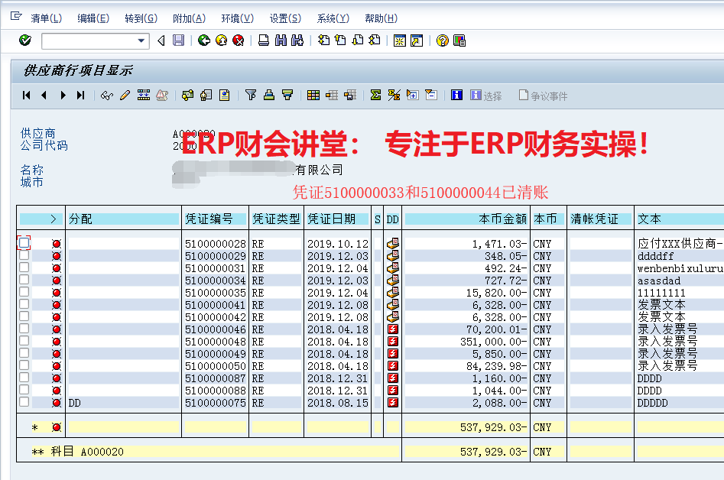Click the green Back arrow icon
This screenshot has width=724, height=480.
203,41
